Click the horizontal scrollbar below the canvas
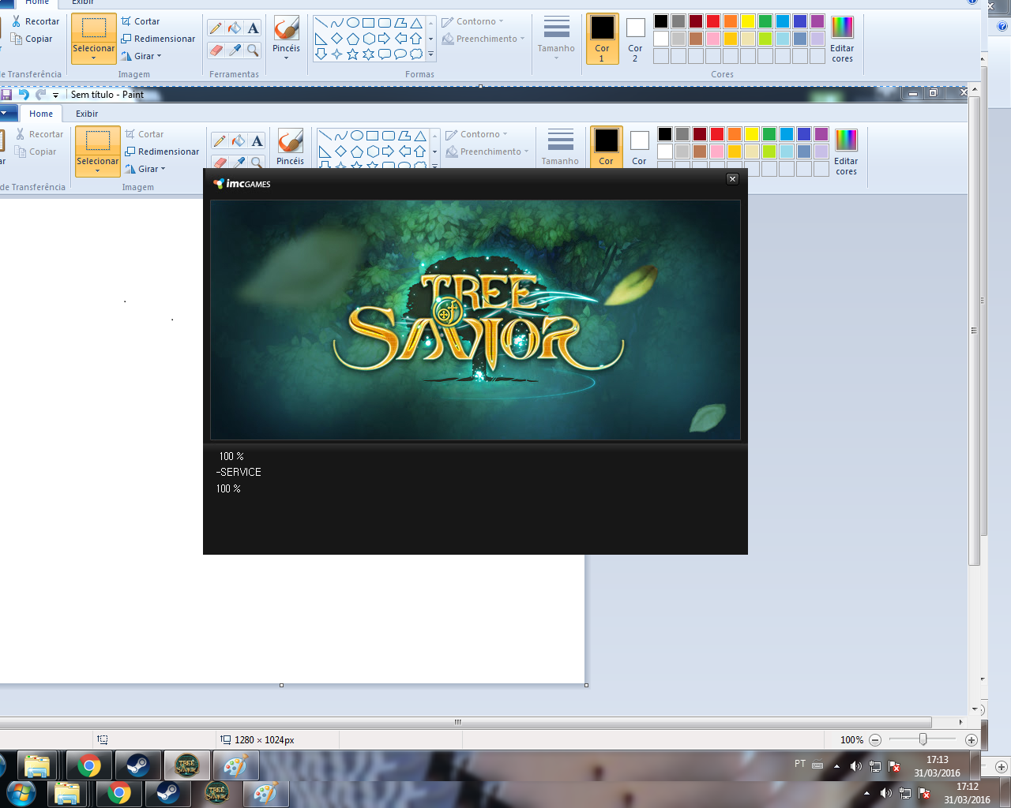 (x=458, y=722)
